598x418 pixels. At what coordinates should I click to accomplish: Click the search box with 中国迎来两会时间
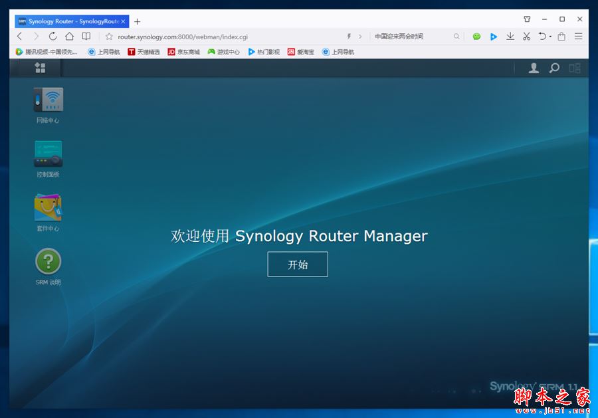tap(411, 37)
